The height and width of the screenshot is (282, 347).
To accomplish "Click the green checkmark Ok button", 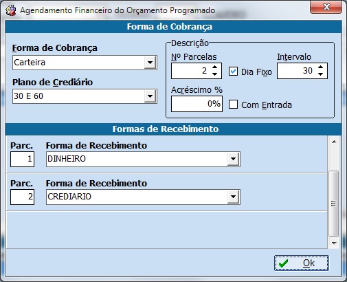I will click(x=302, y=263).
